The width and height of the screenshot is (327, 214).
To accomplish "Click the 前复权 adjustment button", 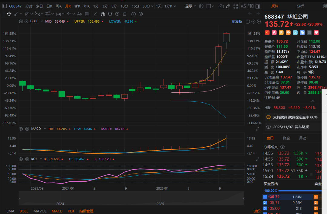I will (237, 21).
